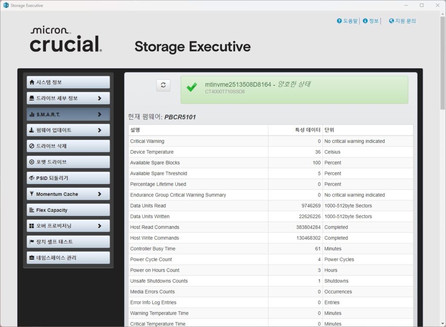Click the Data Units Written value 22626226
Screen dimensions: 446x327
tap(310, 216)
